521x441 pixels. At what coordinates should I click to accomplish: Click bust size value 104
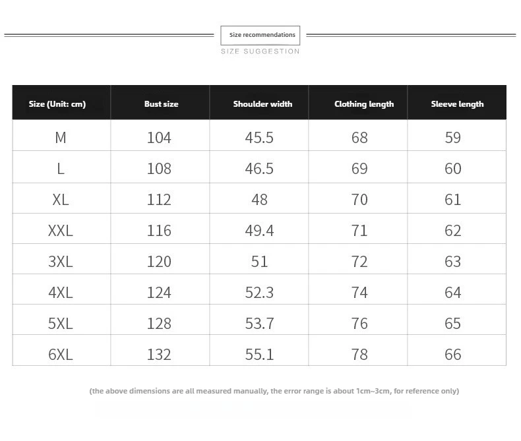pos(159,138)
